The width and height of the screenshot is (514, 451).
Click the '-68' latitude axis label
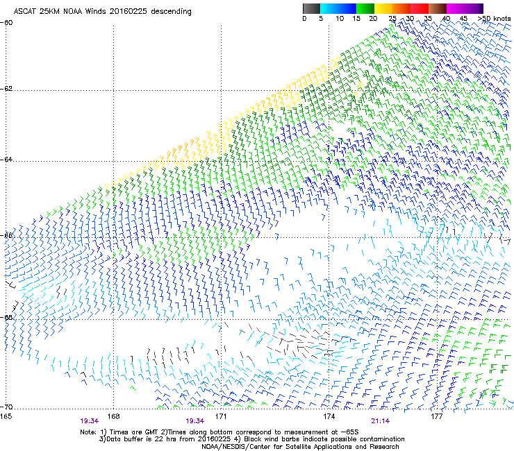[x=6, y=317]
